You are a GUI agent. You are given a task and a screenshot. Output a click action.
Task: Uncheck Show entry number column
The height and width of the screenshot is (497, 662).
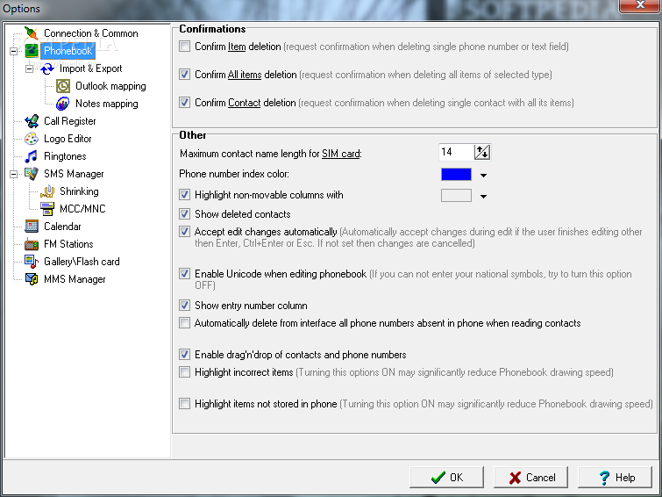184,305
